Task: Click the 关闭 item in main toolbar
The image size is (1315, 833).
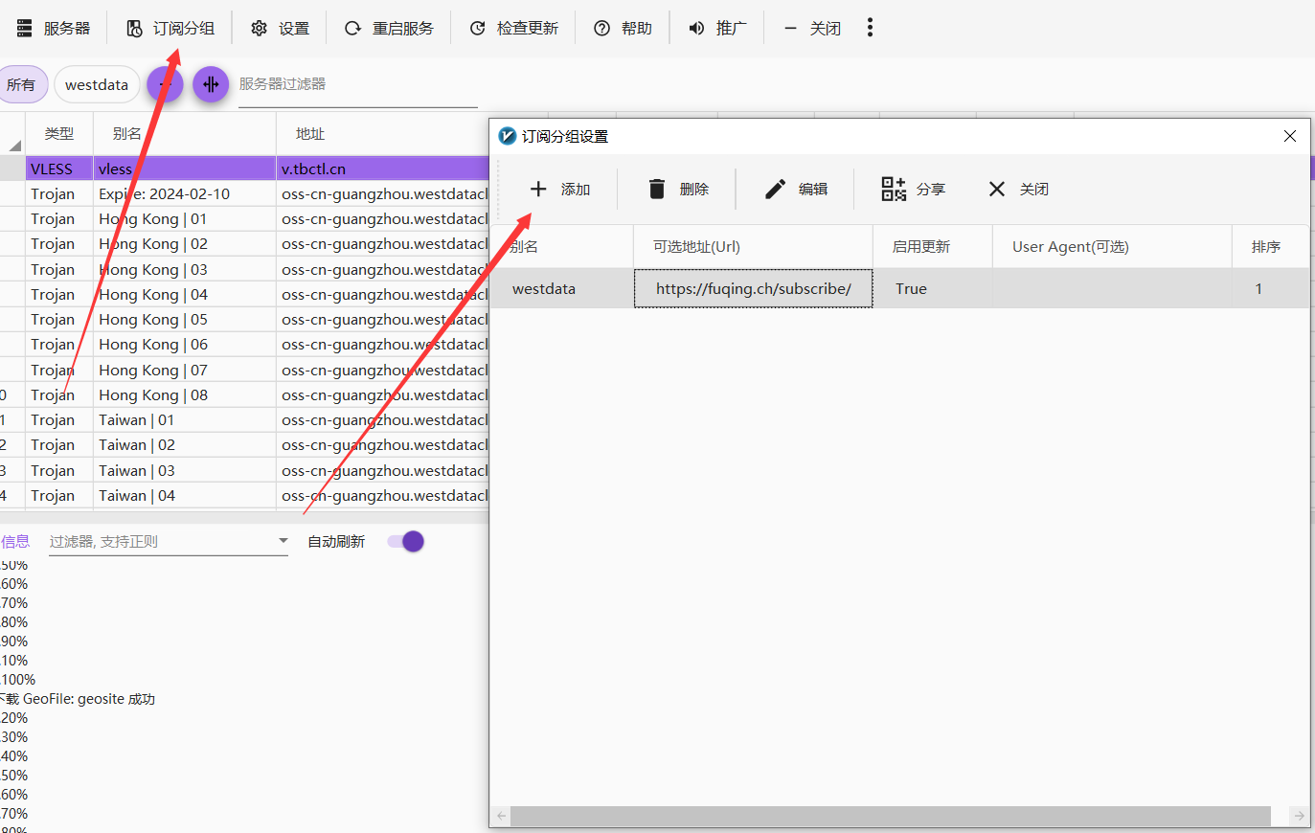Action: [x=812, y=29]
